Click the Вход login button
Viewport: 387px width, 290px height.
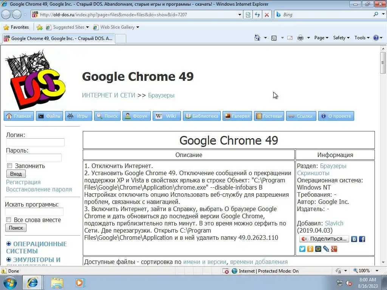point(16,174)
